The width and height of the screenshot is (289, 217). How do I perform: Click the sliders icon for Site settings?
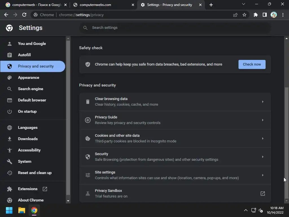(x=88, y=175)
